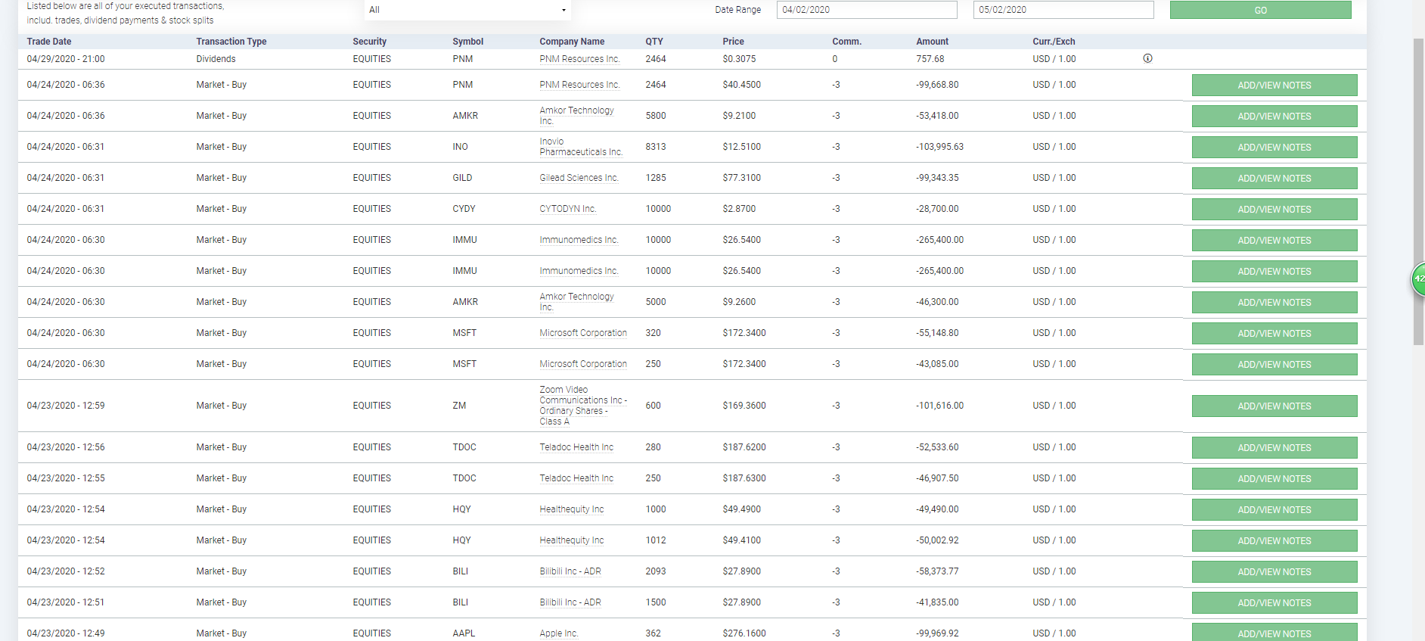Add/View Notes for TDOC 250 shares trade
The image size is (1425, 641).
tap(1274, 479)
